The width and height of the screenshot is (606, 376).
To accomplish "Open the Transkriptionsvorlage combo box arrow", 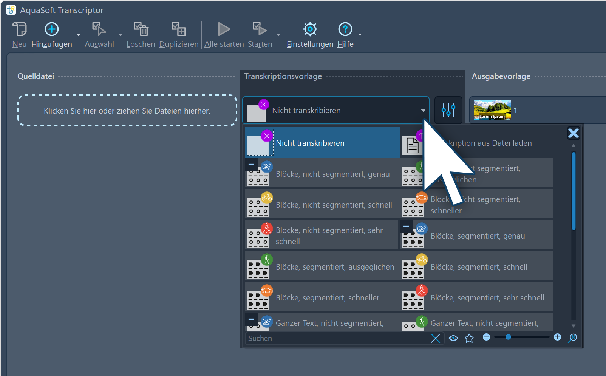I will pyautogui.click(x=423, y=110).
